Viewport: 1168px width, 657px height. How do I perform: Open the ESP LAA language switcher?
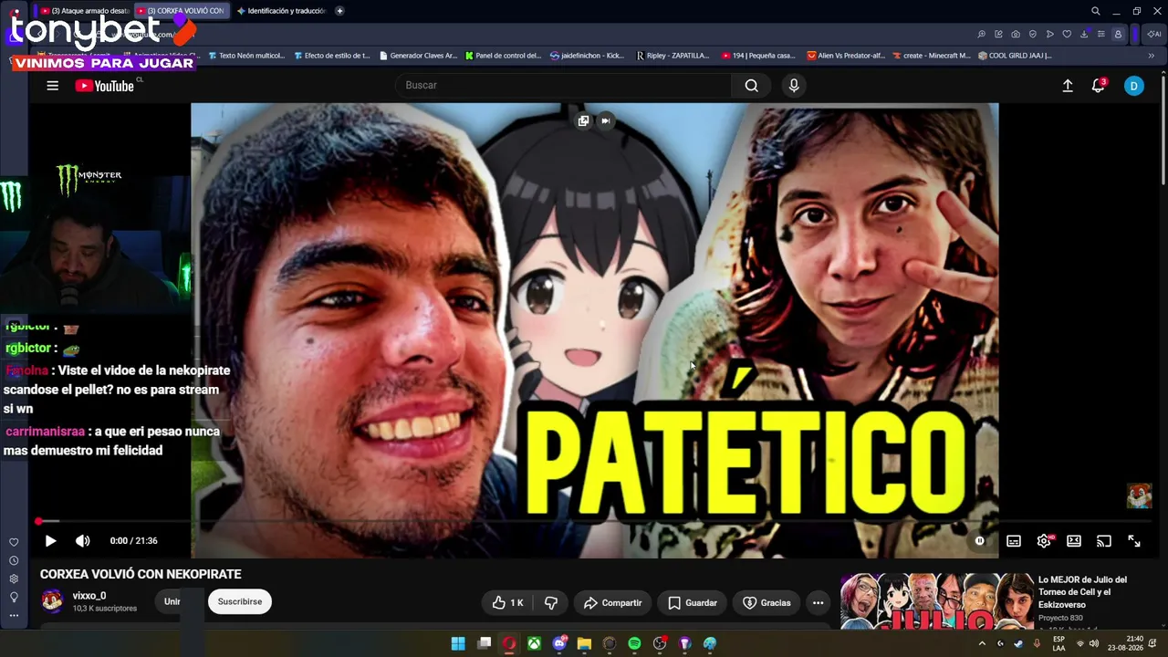[x=1058, y=643]
